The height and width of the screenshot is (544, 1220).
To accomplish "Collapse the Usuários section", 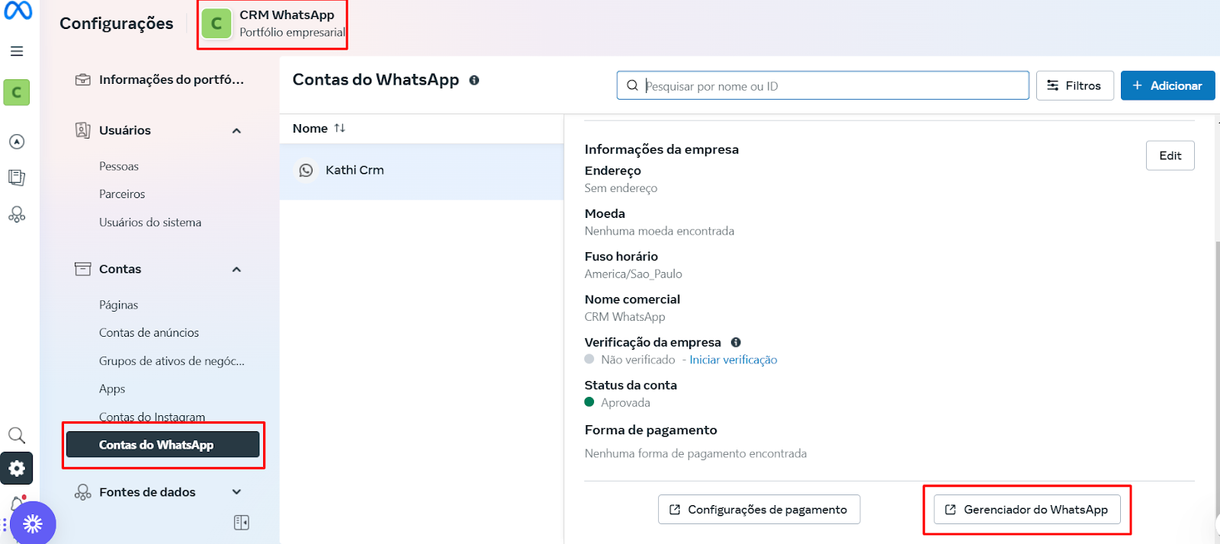I will tap(236, 131).
